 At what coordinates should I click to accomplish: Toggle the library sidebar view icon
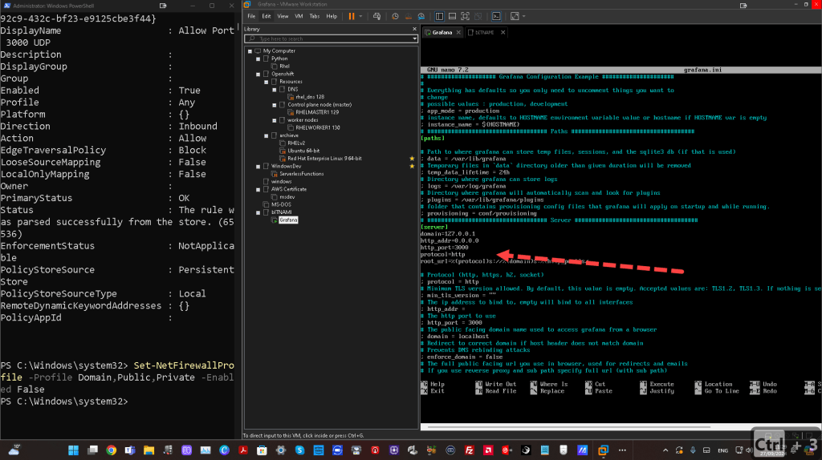pyautogui.click(x=439, y=16)
